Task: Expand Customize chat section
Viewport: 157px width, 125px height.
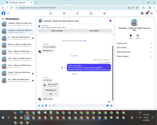Action: coord(134,43)
